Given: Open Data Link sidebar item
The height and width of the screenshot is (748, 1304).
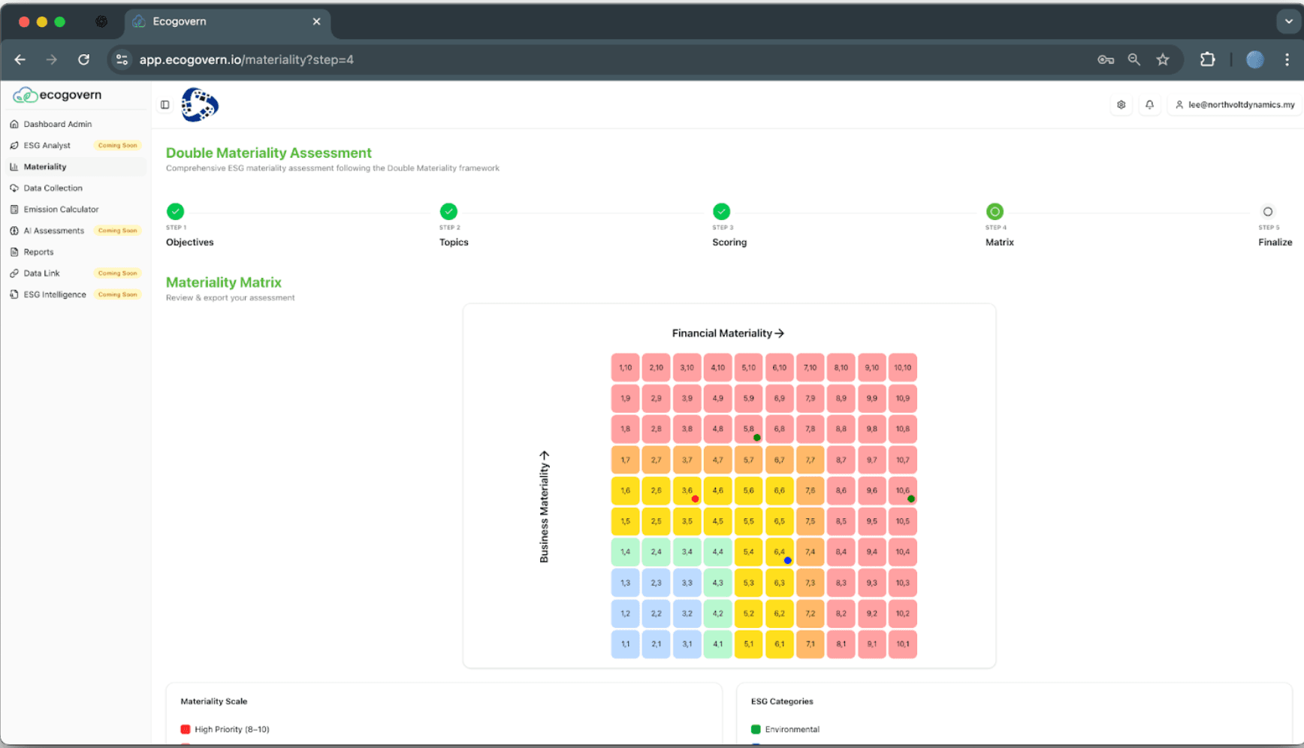Looking at the screenshot, I should pyautogui.click(x=75, y=273).
